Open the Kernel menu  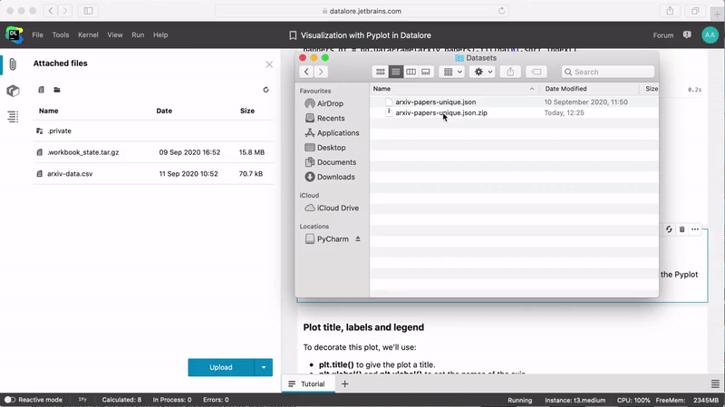(x=88, y=35)
